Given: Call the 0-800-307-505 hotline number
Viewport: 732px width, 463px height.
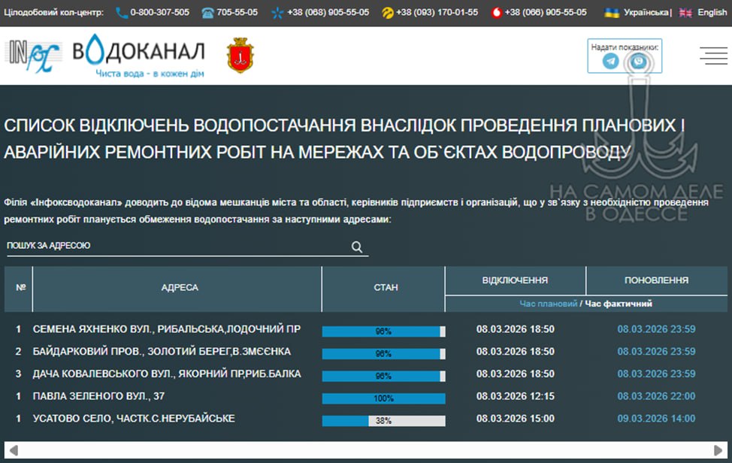Looking at the screenshot, I should 159,13.
